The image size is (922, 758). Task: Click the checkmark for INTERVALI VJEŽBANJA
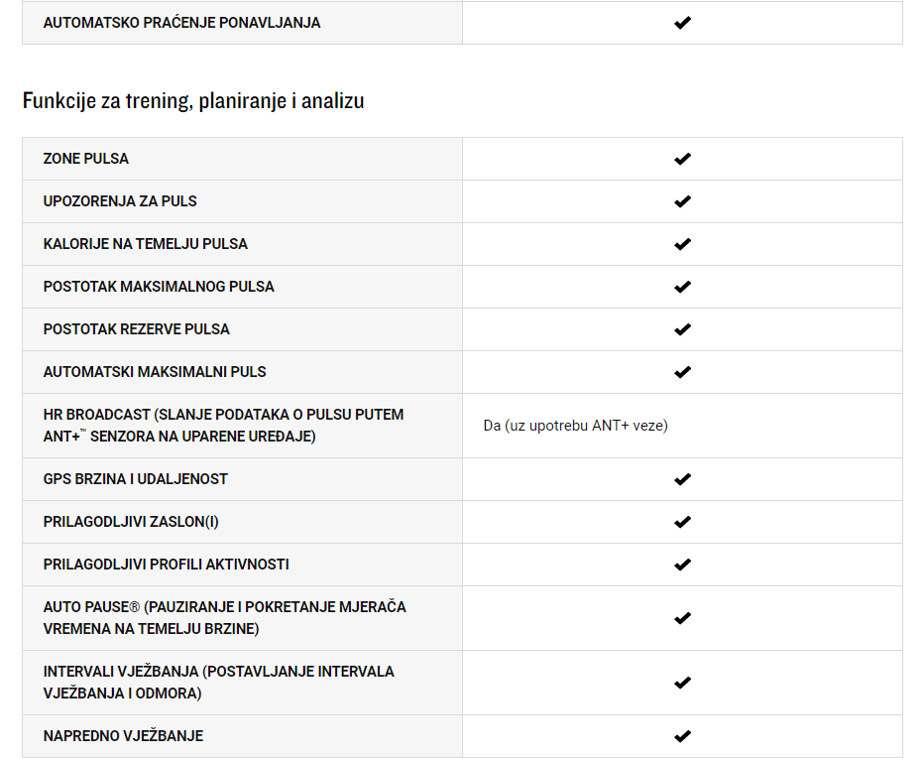click(x=682, y=683)
